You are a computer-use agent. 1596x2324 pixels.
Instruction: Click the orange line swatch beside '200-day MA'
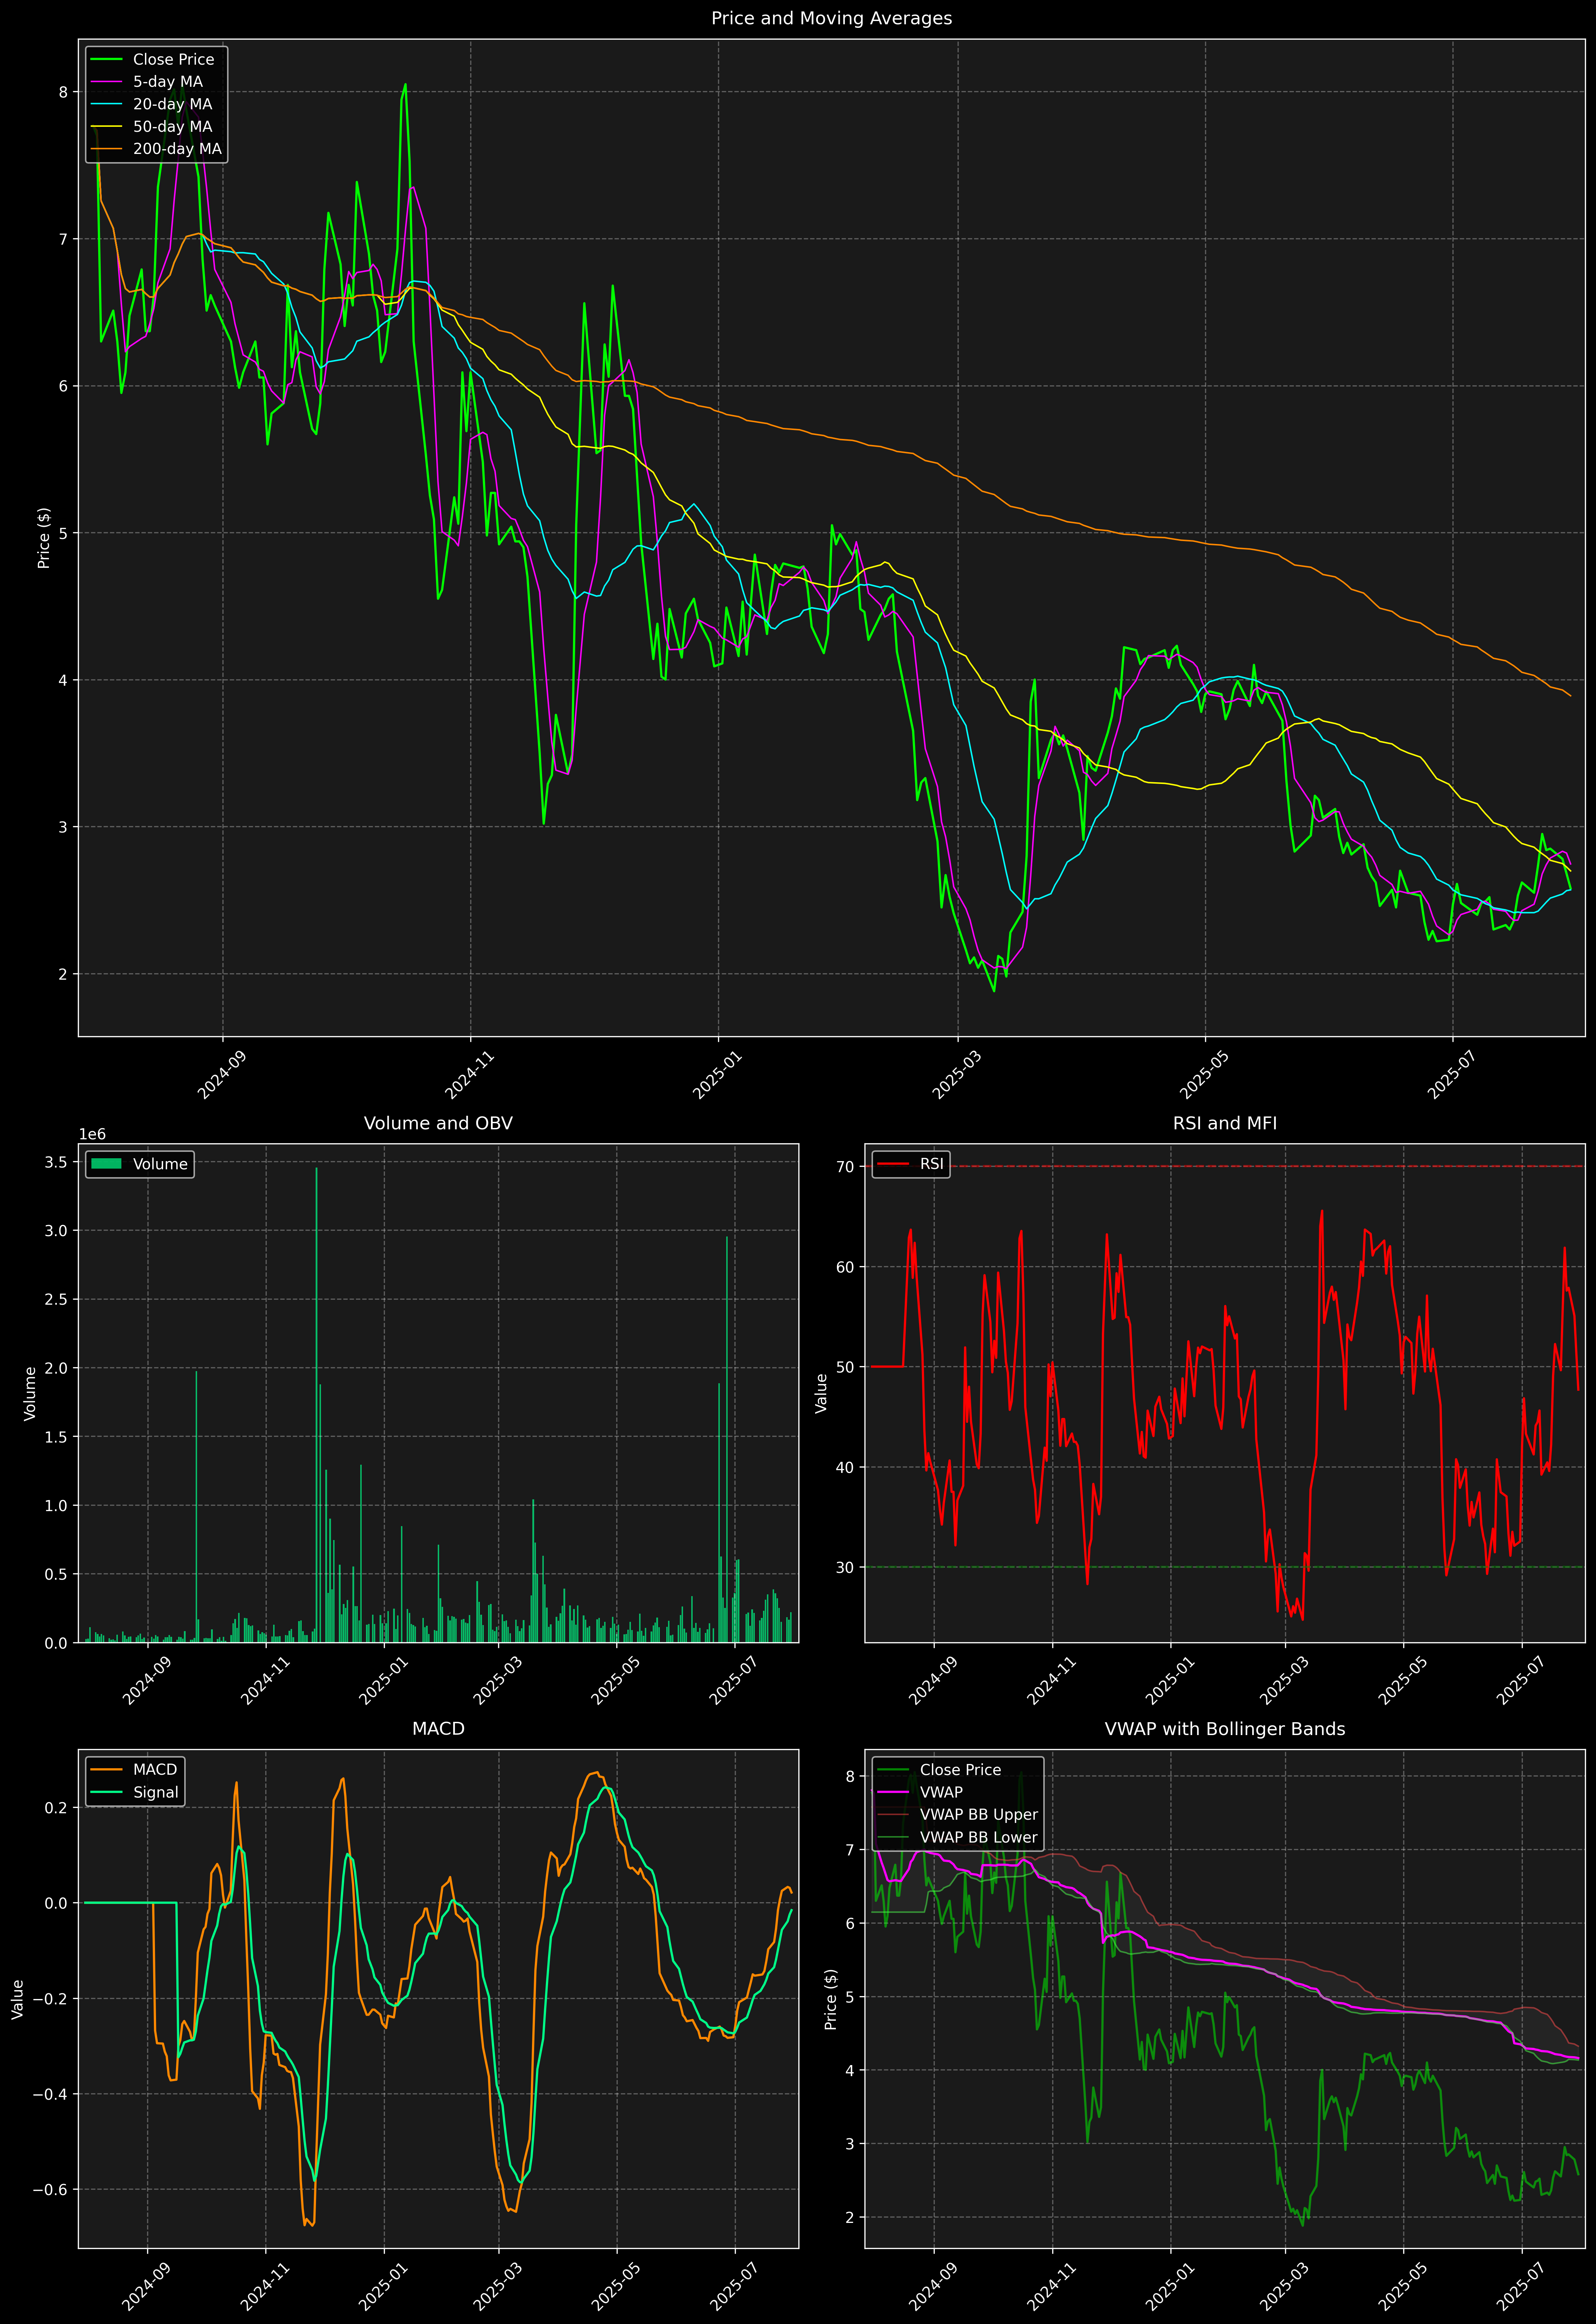click(x=106, y=149)
